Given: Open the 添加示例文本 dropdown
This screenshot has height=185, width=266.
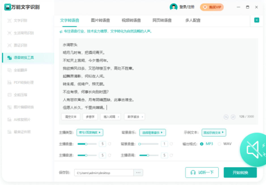Looking at the screenshot, I should [213, 132].
